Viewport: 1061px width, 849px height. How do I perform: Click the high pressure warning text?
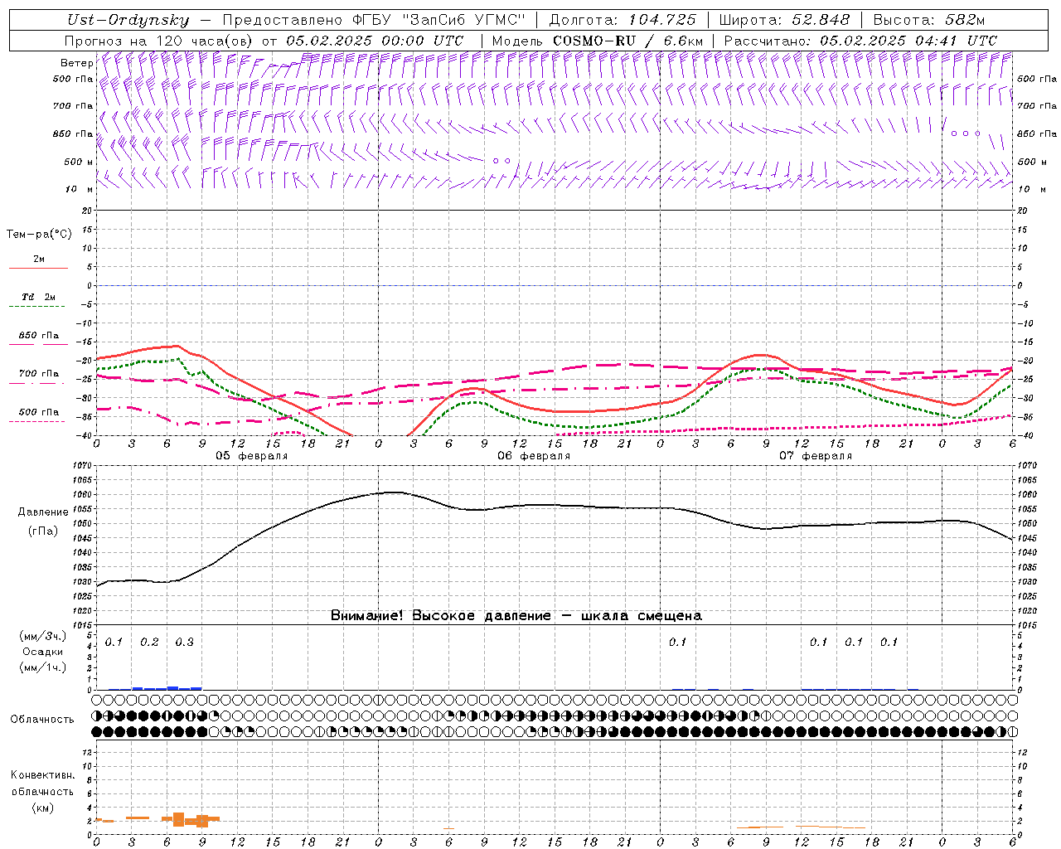click(516, 616)
